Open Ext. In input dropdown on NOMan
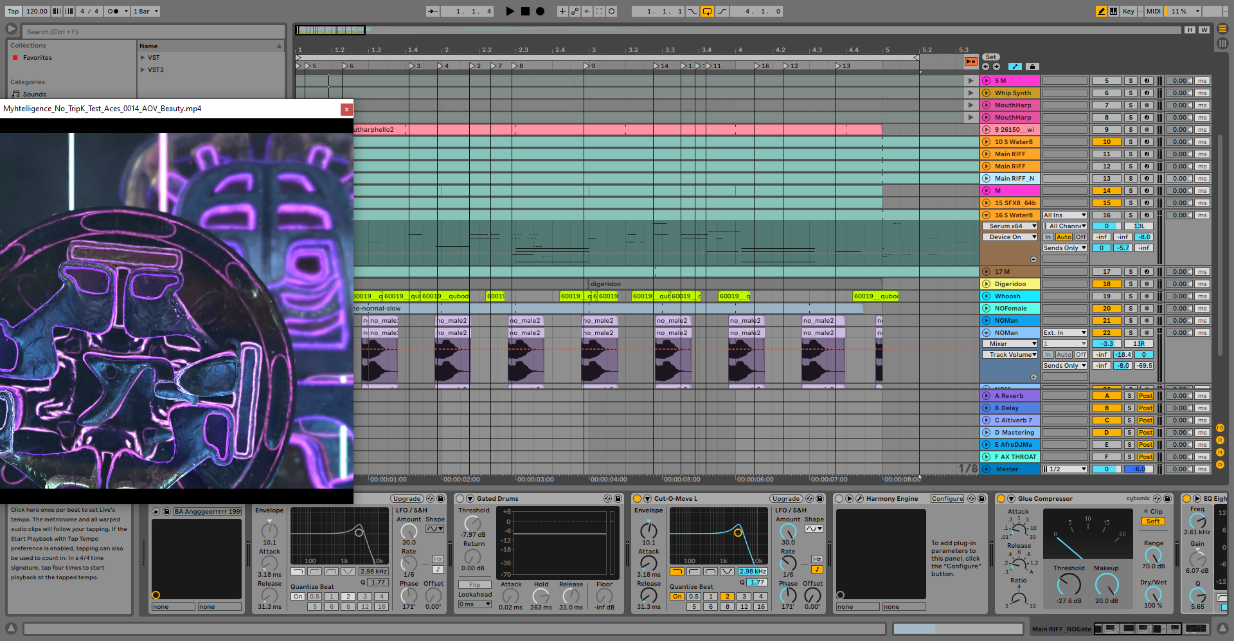 click(x=1064, y=333)
